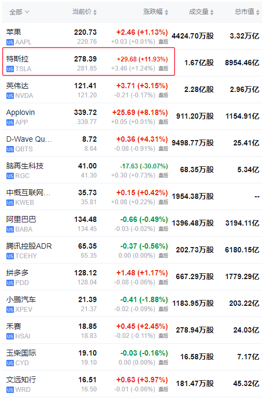This screenshot has width=268, height=401.
Task: Open the 小鹏汽车 XPEV quote
Action: coord(132,304)
